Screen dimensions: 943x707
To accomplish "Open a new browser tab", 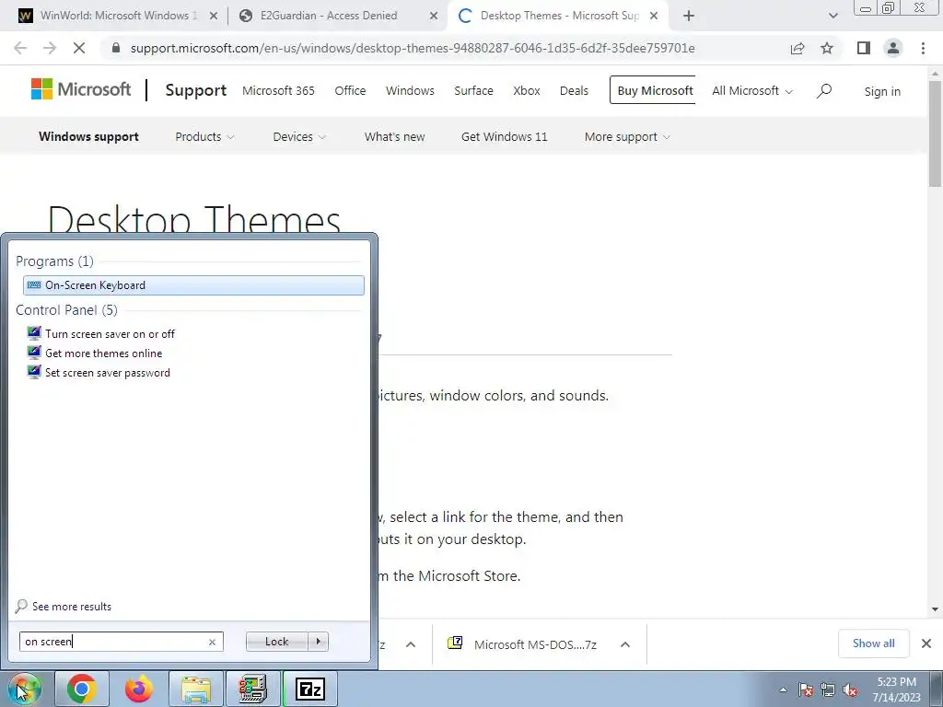I will (x=689, y=17).
